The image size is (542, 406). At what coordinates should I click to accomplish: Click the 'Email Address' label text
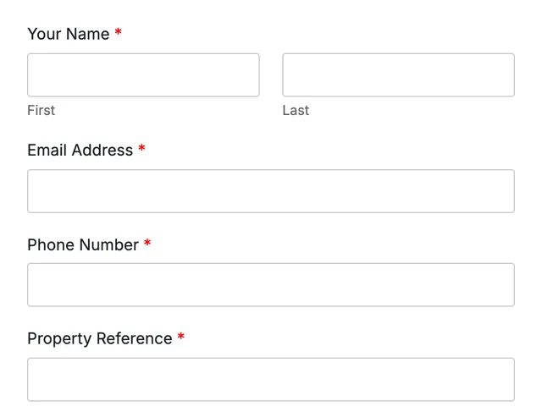[x=80, y=151]
